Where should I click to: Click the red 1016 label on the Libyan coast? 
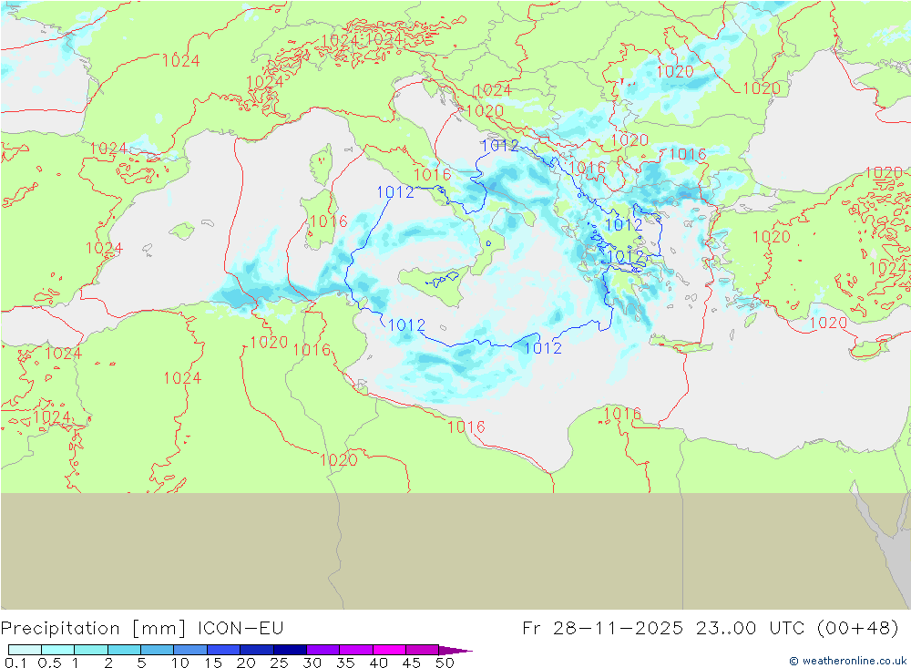[x=466, y=426]
